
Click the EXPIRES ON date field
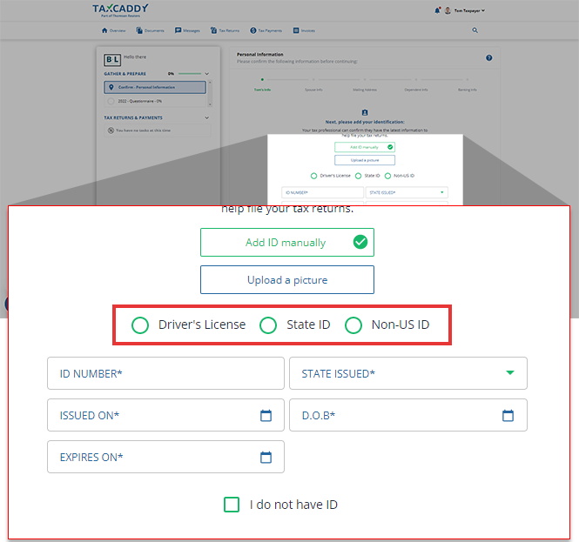coord(165,457)
